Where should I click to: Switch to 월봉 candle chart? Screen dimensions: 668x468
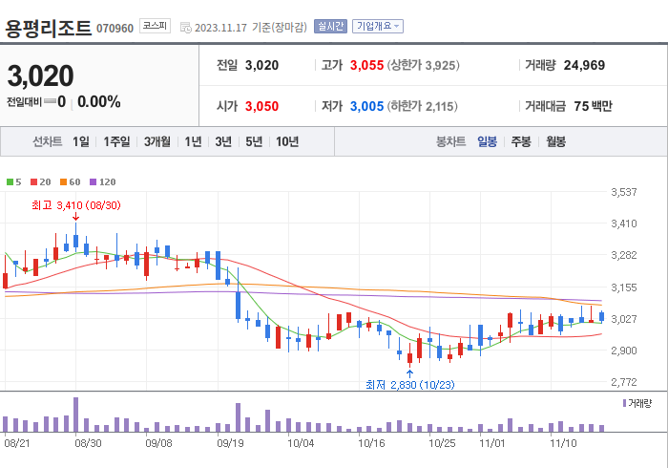coord(556,141)
